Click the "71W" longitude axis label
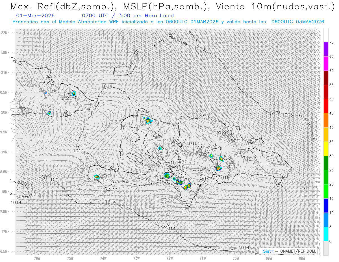Viewport: 339px width, 262px height. [203, 258]
